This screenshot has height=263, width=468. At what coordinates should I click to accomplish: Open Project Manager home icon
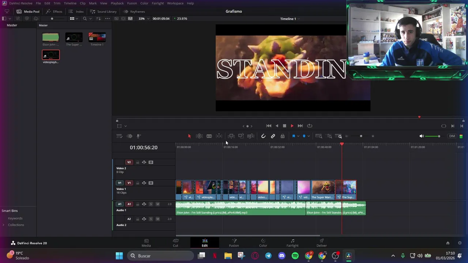tap(448, 243)
